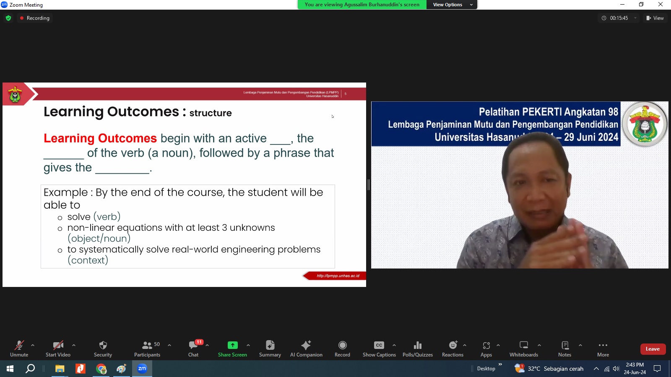
Task: Open the Participants list
Action: click(147, 349)
